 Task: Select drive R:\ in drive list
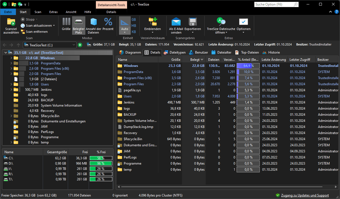pos(58,174)
